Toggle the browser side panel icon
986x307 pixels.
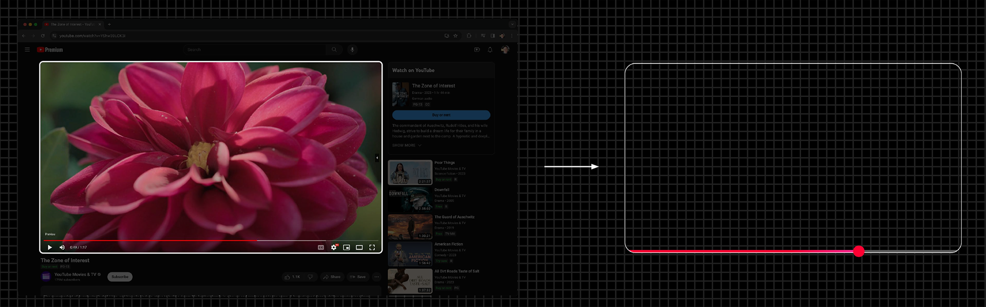[493, 36]
